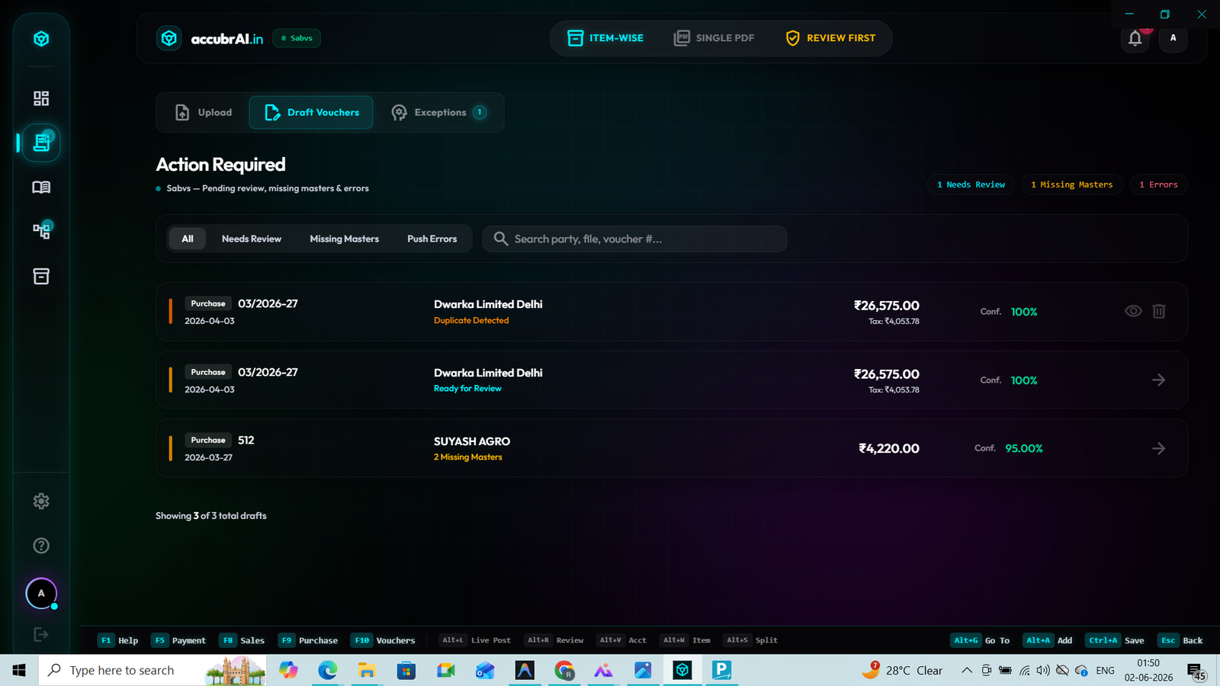Open Chrome from taskbar
Image resolution: width=1220 pixels, height=686 pixels.
[564, 670]
